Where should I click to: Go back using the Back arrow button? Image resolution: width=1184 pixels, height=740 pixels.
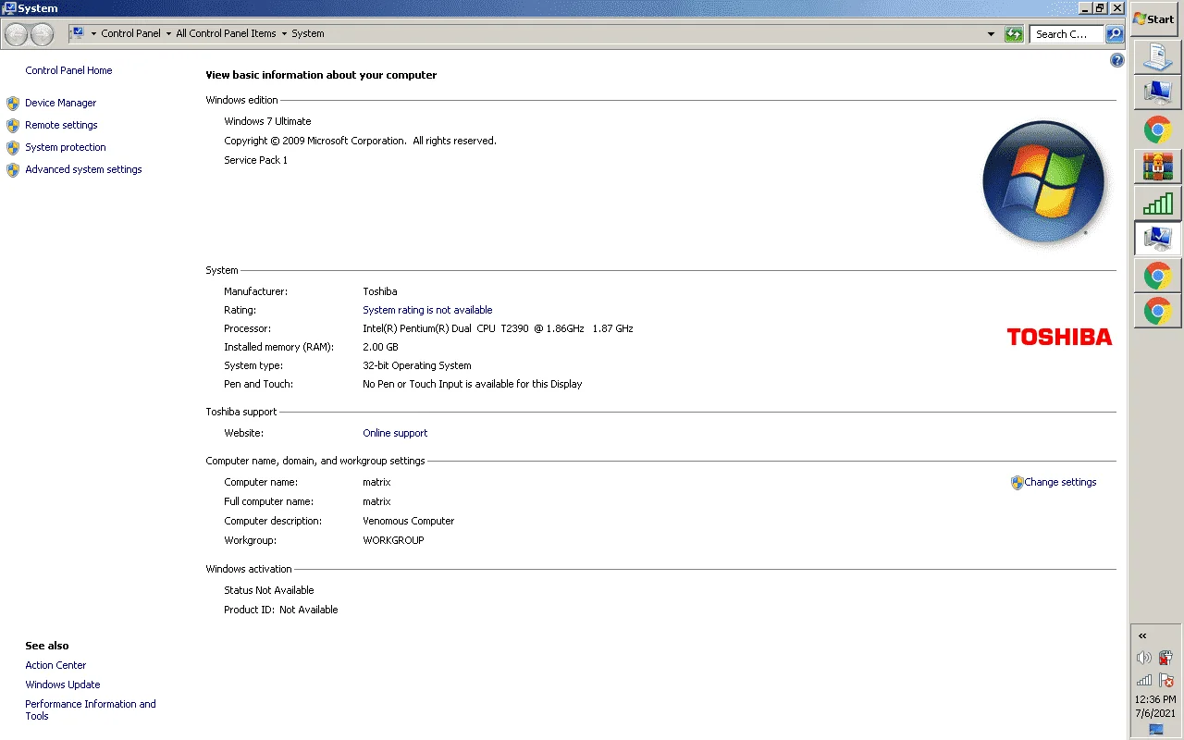point(16,34)
